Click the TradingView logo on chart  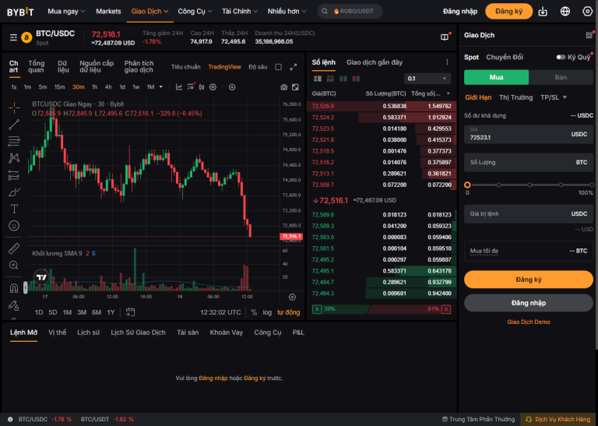[x=41, y=277]
